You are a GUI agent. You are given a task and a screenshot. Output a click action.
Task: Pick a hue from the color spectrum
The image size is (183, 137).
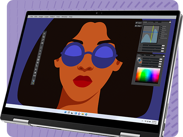coord(147,75)
